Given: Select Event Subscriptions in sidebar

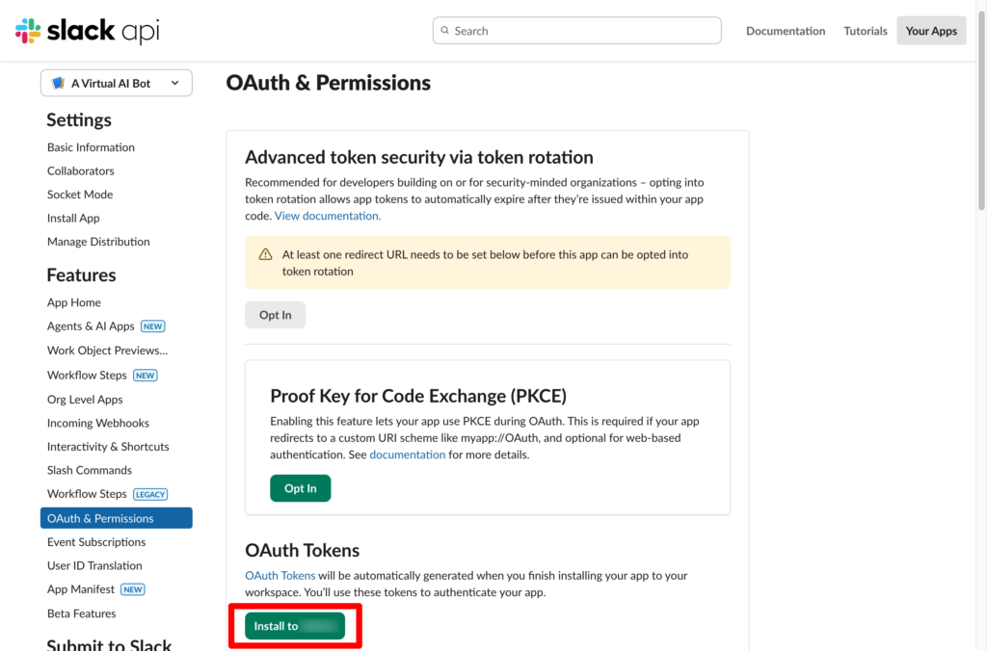Looking at the screenshot, I should pyautogui.click(x=96, y=542).
